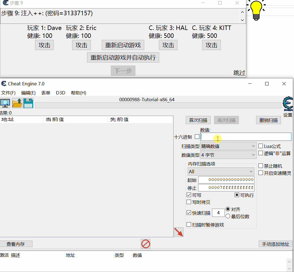Open the 扫描类型 dropdown
The width and height of the screenshot is (294, 272).
228,146
